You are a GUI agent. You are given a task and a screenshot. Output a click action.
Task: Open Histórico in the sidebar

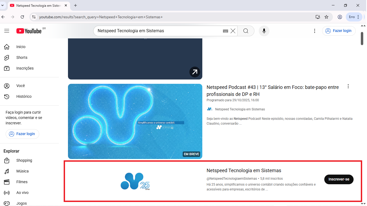click(x=24, y=96)
